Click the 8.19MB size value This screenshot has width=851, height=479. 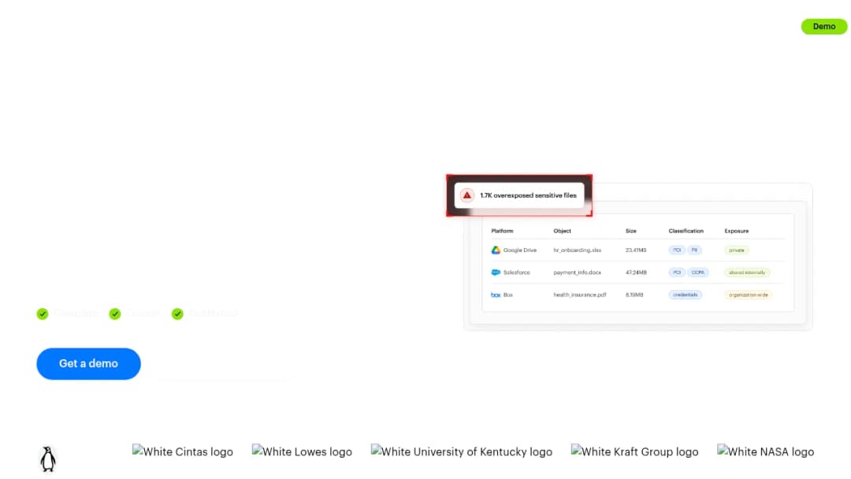pyautogui.click(x=634, y=295)
